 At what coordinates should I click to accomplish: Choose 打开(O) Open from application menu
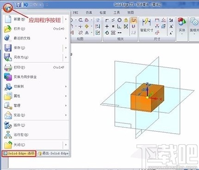point(36,29)
